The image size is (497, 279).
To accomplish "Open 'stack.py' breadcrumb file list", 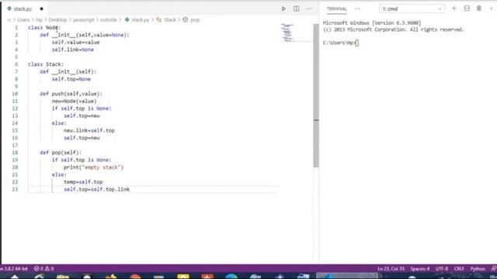I will coord(141,19).
